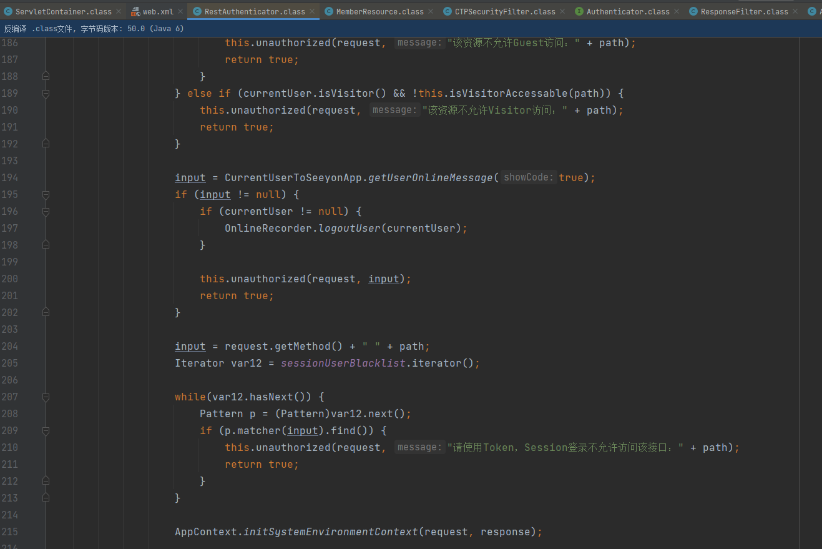Fold the currentUser null check at line 196
Viewport: 822px width, 549px height.
coord(46,211)
